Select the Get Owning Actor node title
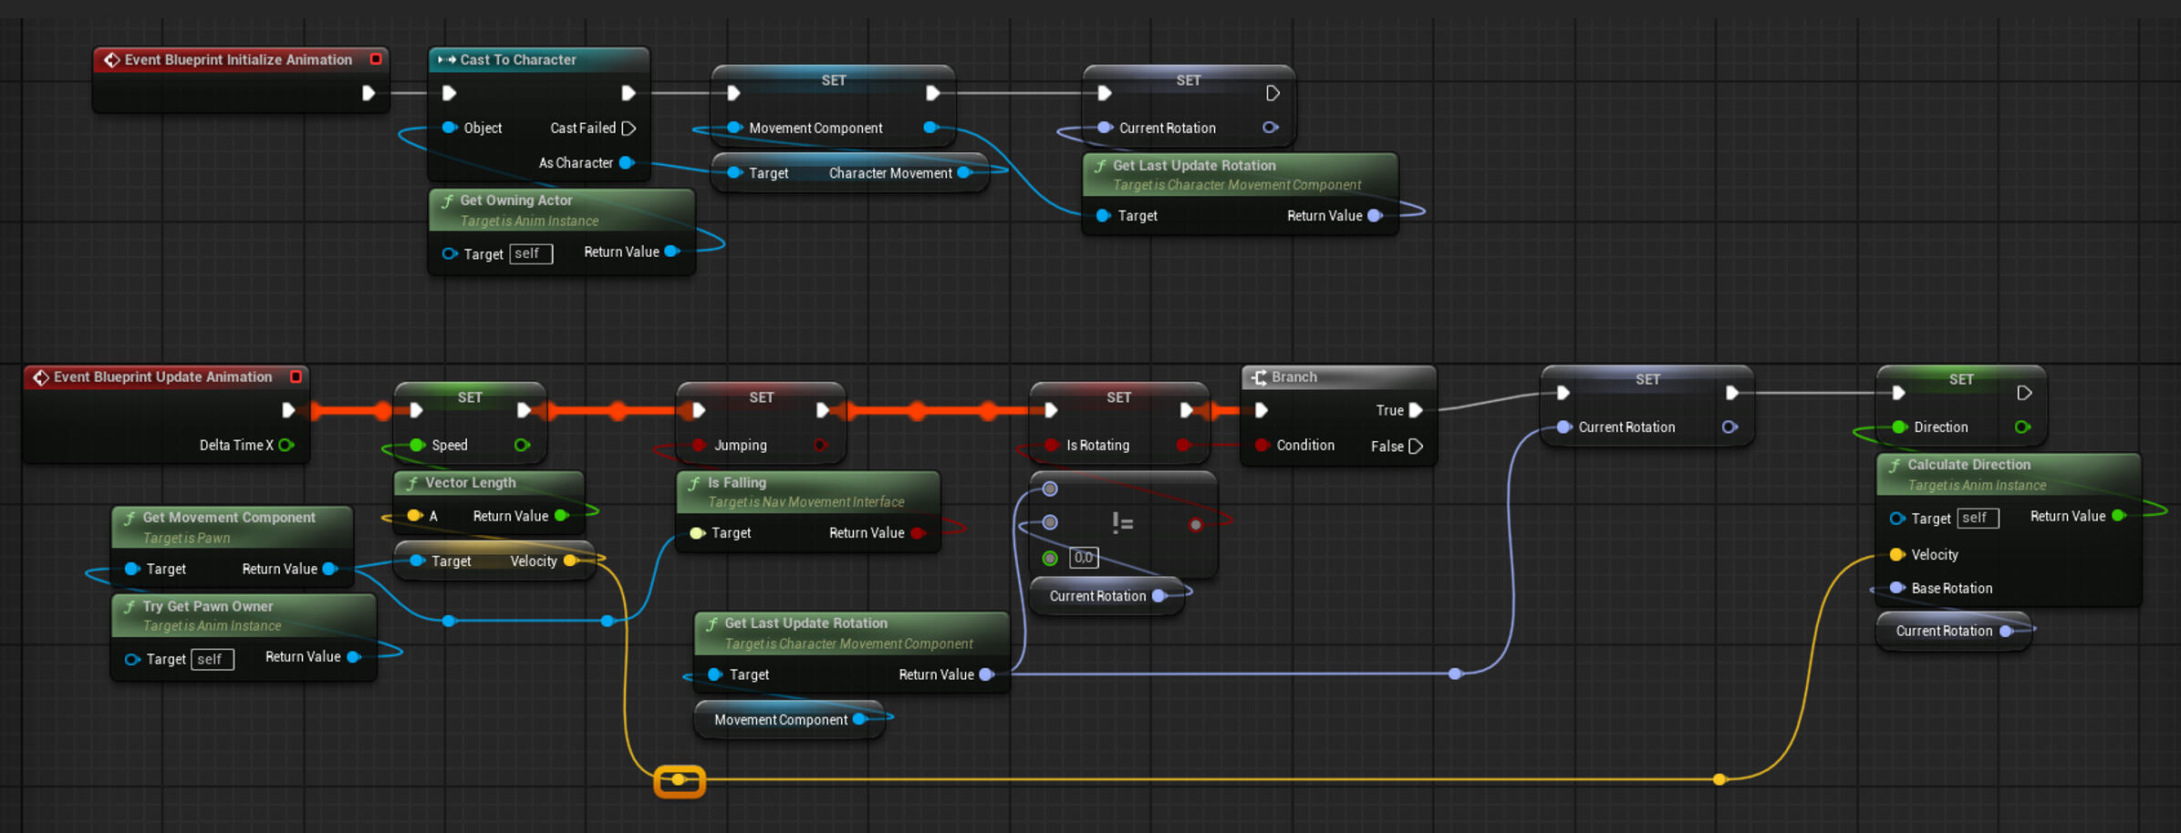 516,201
